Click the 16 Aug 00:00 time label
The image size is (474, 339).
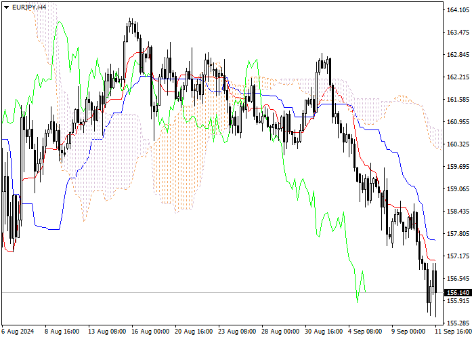pyautogui.click(x=150, y=332)
